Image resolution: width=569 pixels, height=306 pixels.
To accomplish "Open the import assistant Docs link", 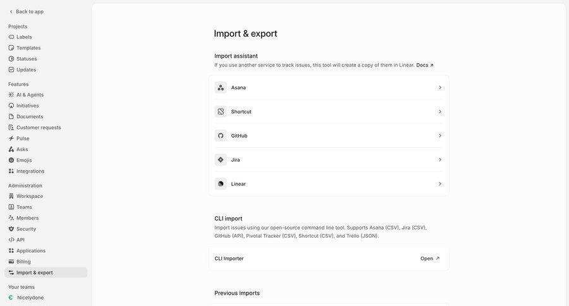I will [x=425, y=65].
